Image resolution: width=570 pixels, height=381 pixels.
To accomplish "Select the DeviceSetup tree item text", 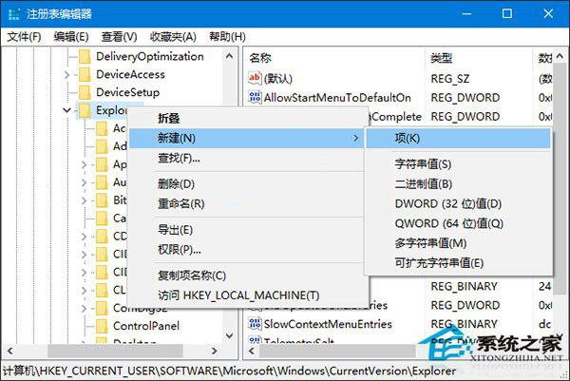I will (127, 92).
